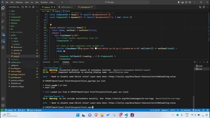Screen dimensions: 210x118
Task: Open new terminal profile dropdown arrow
Action: coord(197,62)
